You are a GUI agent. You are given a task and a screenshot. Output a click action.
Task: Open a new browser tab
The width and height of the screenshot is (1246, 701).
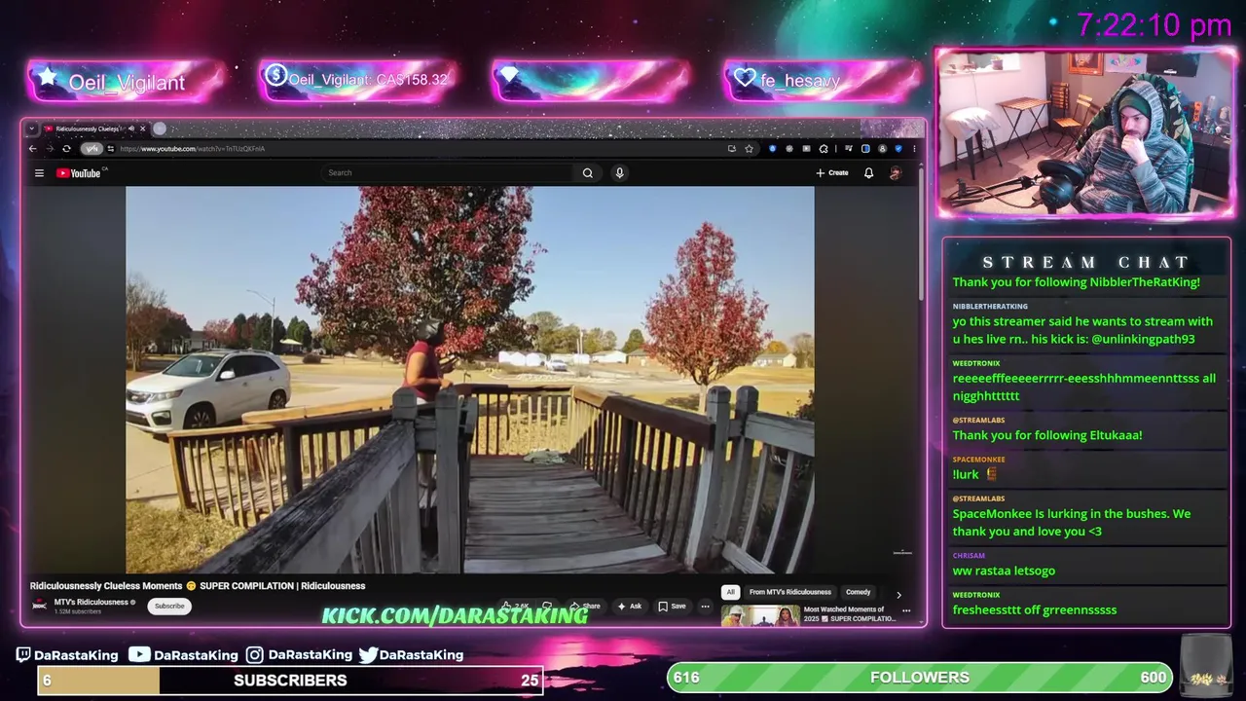click(160, 129)
